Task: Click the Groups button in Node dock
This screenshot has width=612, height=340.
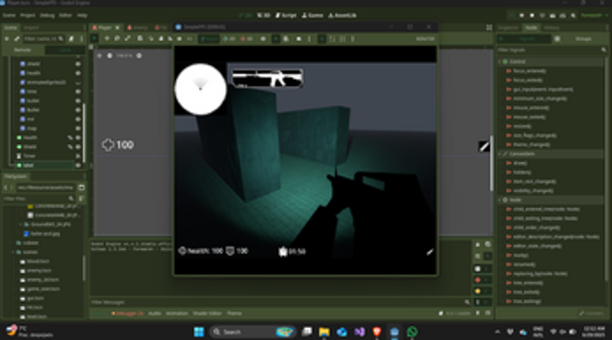Action: click(582, 38)
